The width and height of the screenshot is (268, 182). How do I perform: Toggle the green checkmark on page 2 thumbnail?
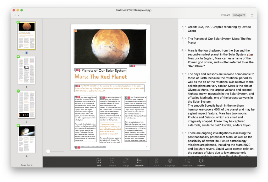pyautogui.click(x=18, y=57)
